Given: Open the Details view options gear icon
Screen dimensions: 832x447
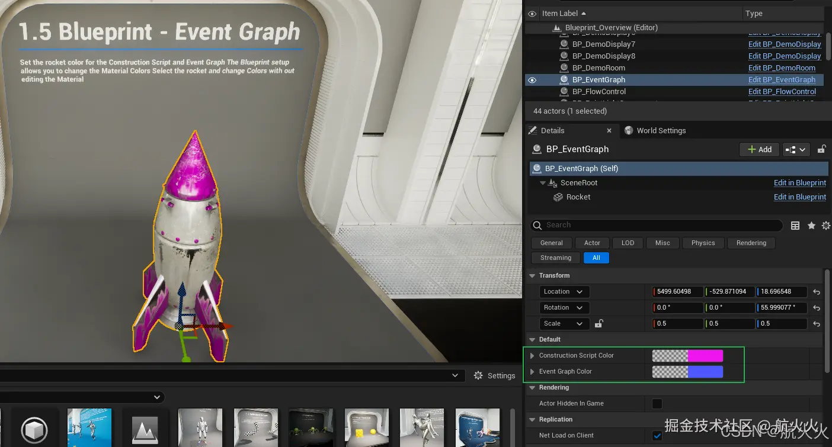Looking at the screenshot, I should tap(825, 226).
